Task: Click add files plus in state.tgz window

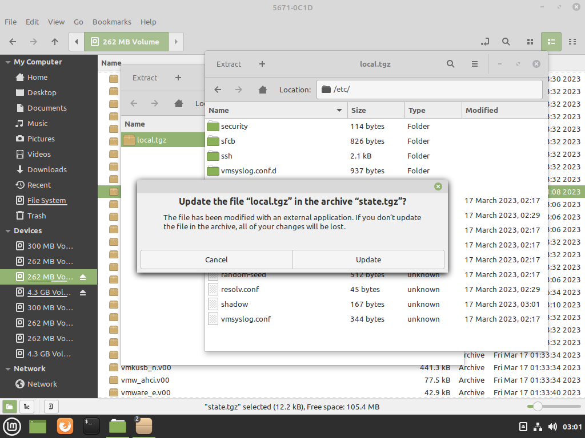Action: [178, 78]
